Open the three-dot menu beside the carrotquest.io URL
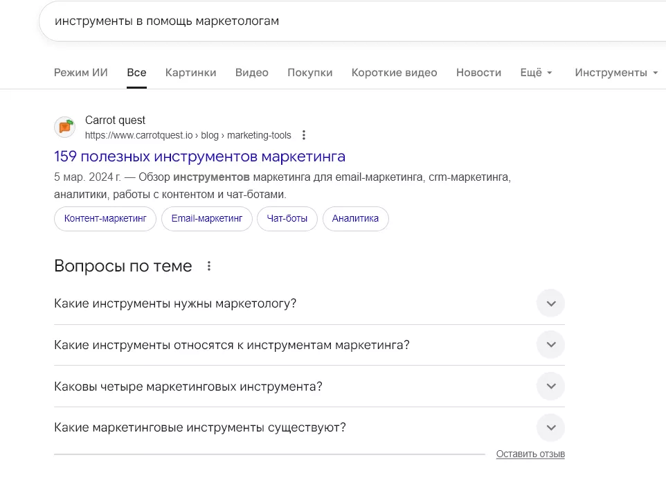The width and height of the screenshot is (666, 489). click(304, 135)
